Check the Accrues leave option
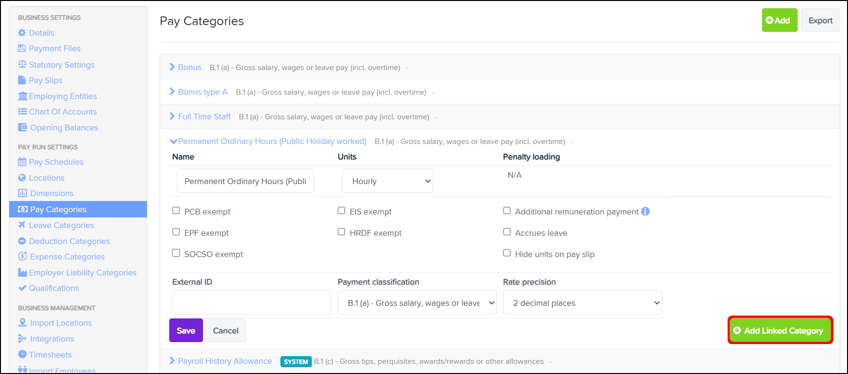 pos(507,232)
